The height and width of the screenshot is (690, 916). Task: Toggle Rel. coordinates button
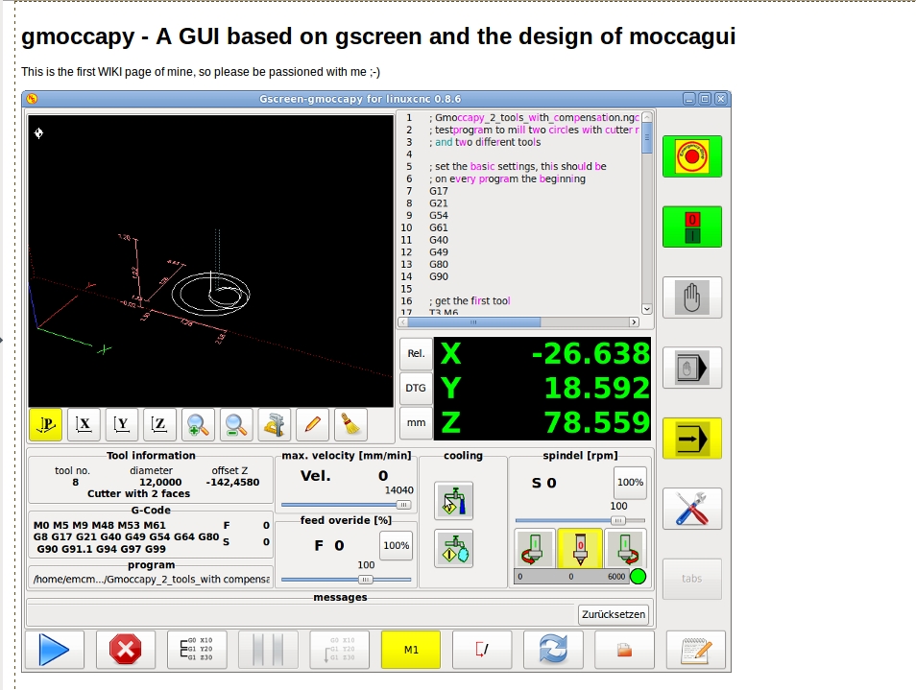point(416,354)
